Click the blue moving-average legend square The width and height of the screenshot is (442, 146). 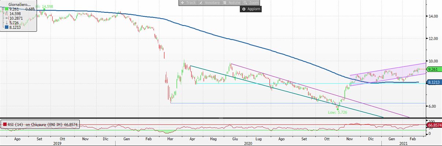6,27
